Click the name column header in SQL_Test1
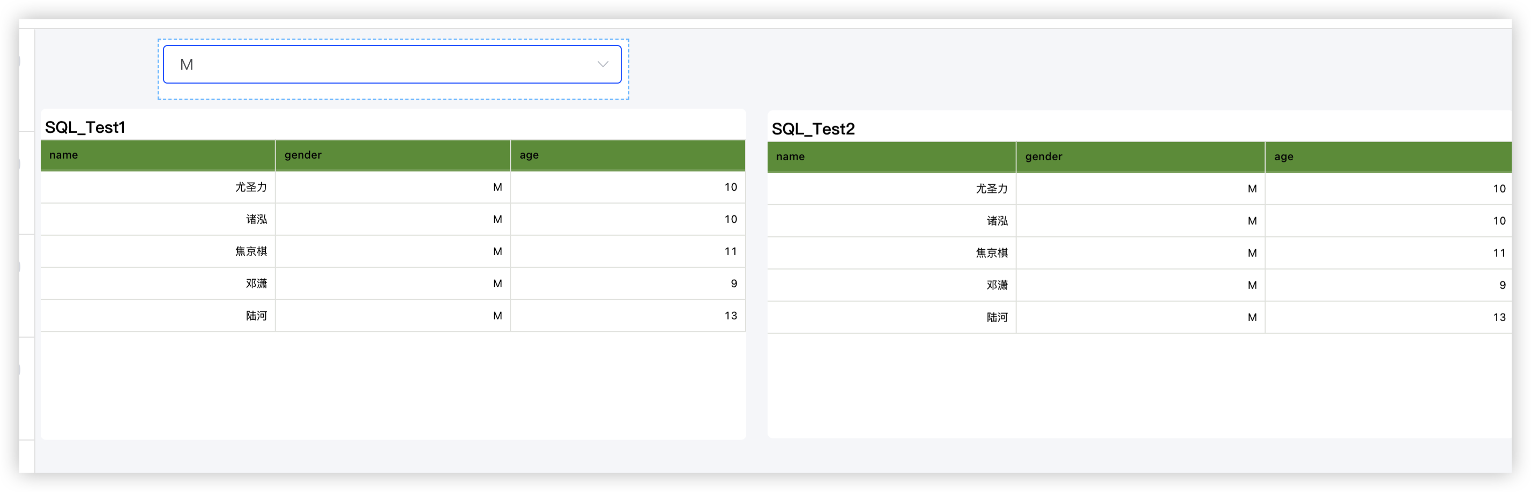The height and width of the screenshot is (492, 1531). click(158, 155)
